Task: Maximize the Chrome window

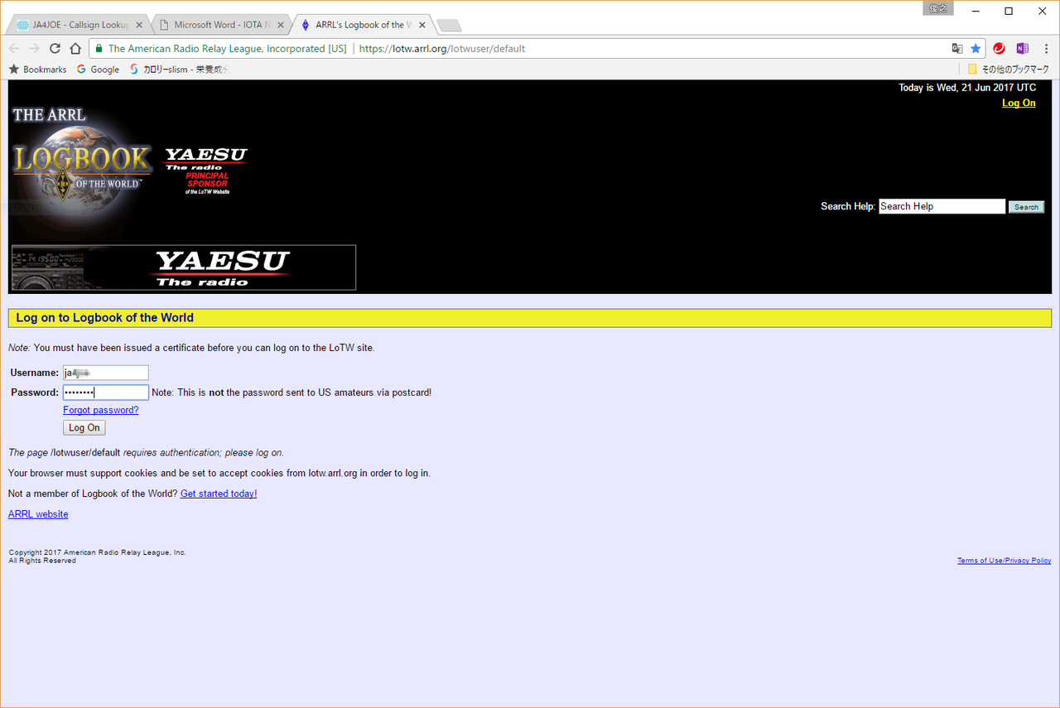Action: (x=1009, y=11)
